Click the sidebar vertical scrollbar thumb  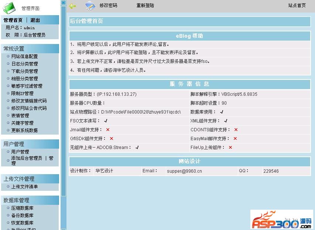point(64,101)
